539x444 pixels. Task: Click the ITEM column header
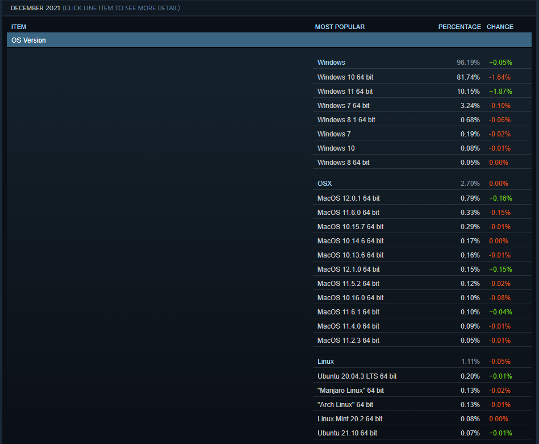(19, 27)
